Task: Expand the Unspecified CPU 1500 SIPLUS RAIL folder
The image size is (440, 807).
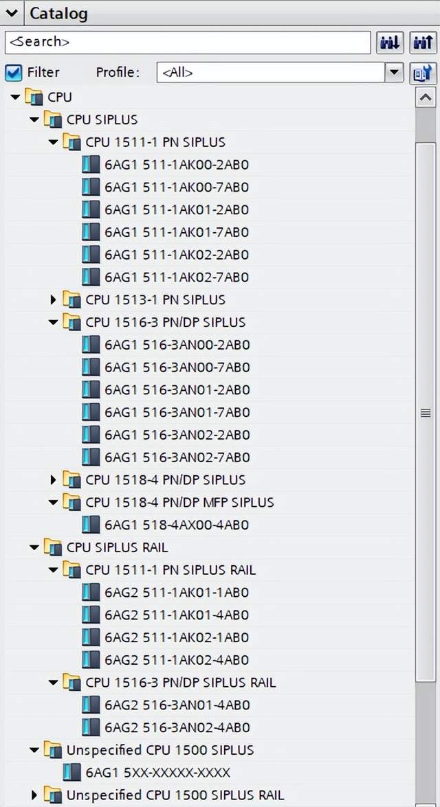Action: [x=34, y=795]
